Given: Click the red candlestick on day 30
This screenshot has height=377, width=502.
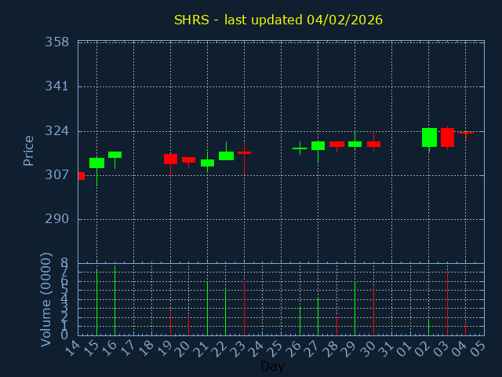Looking at the screenshot, I should click(x=373, y=144).
